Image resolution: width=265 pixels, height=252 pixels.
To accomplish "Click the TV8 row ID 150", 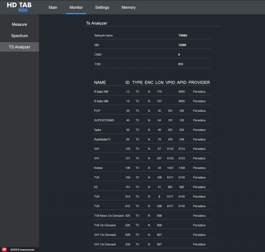I will click(128, 177).
